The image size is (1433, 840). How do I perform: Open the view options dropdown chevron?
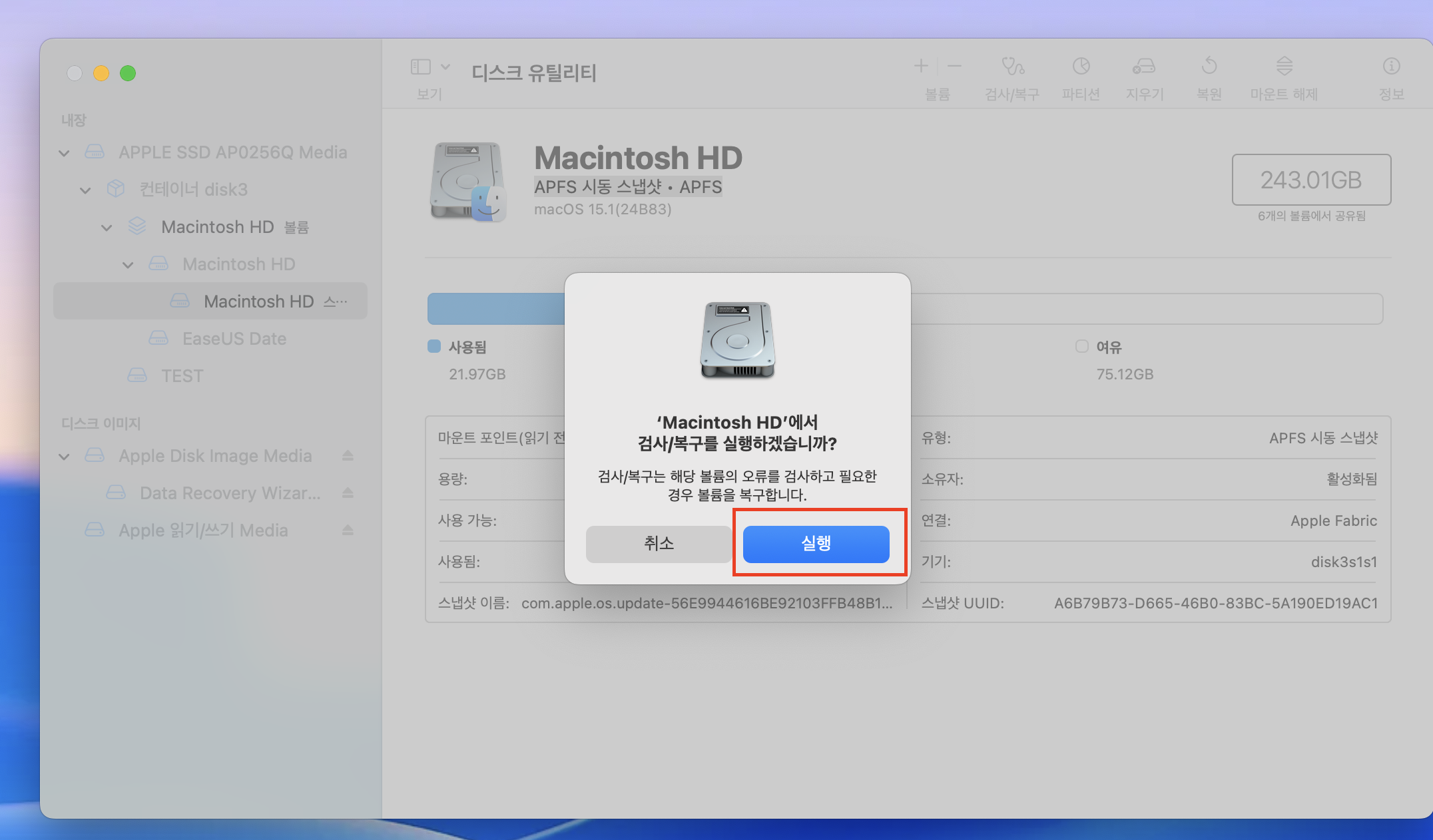445,67
